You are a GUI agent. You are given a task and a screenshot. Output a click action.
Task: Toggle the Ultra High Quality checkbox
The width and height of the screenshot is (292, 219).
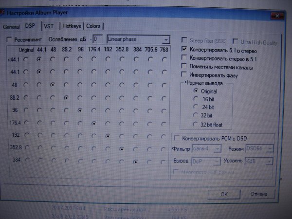(235, 41)
